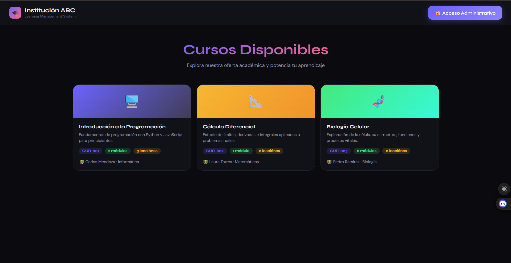Click the CUR-002 badge
511x263 pixels.
[215, 151]
